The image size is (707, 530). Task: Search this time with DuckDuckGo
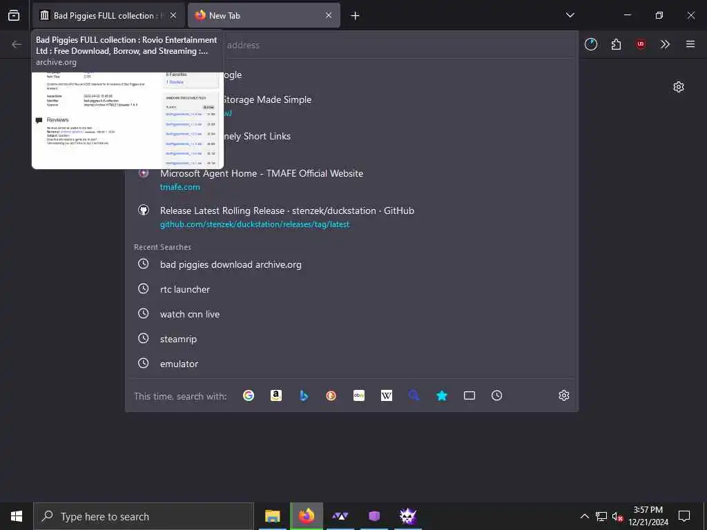pyautogui.click(x=331, y=395)
